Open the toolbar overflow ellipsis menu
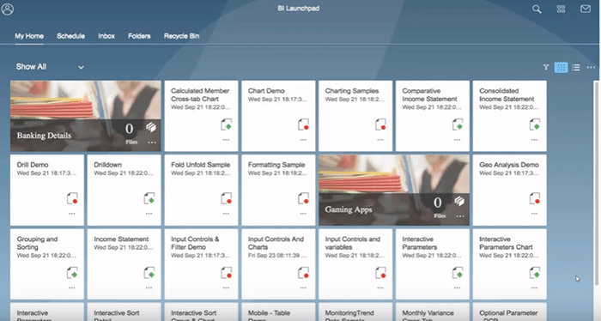This screenshot has width=601, height=321. 591,68
